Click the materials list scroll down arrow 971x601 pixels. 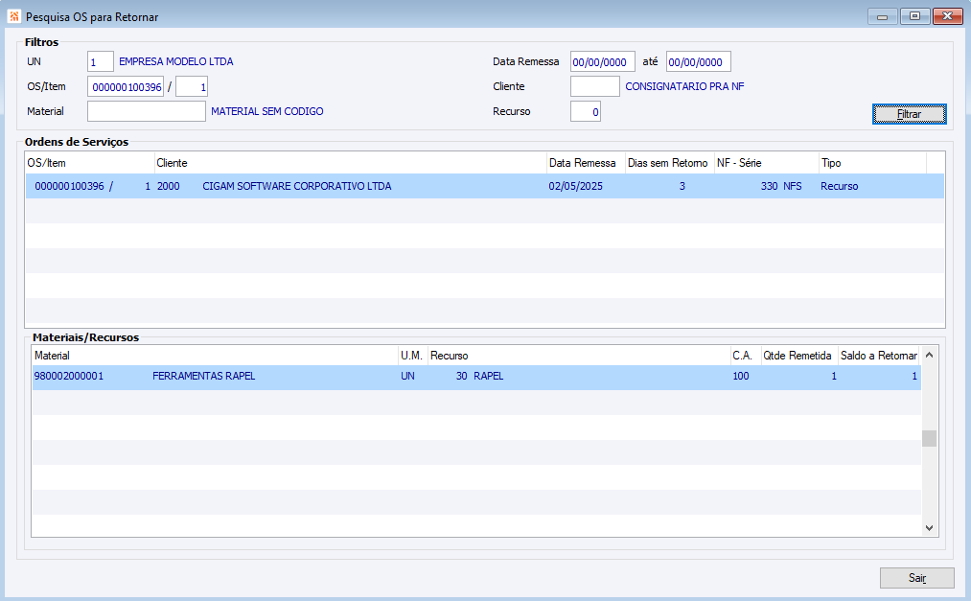[929, 528]
